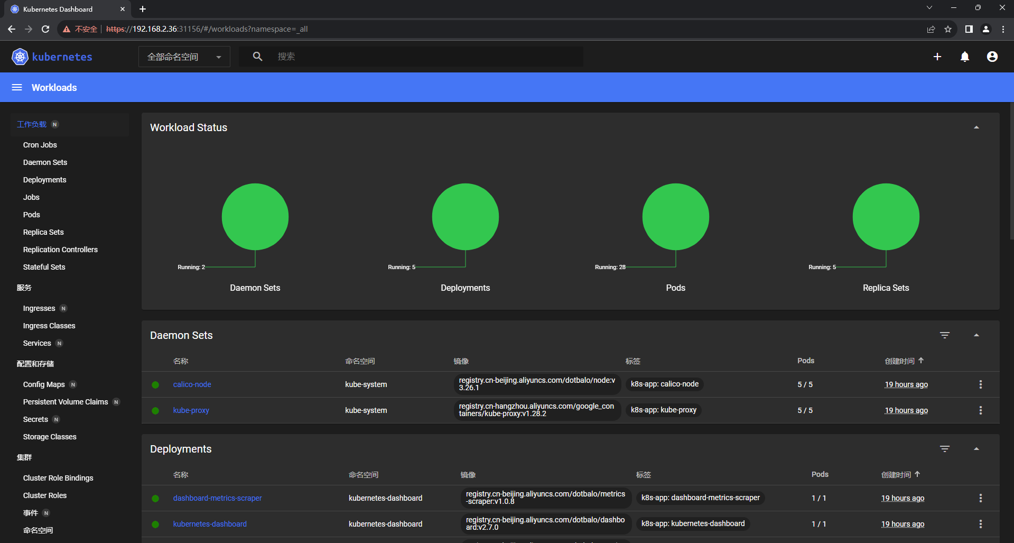The image size is (1014, 543).
Task: Go back in browser history
Action: (x=12, y=29)
